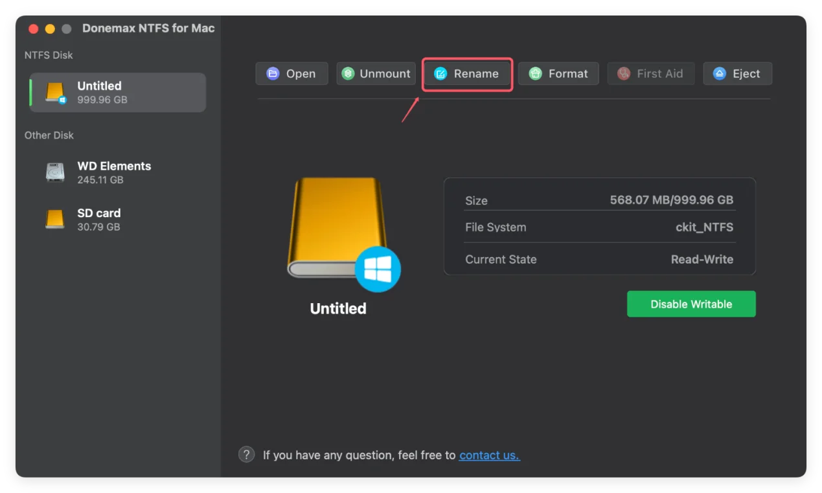
Task: Click the Current State value Read-Write
Action: coord(702,259)
